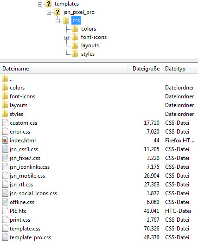Click jsn_pixel_pro question-mark folder icon
Screen dimensions: 198x243
pos(57,12)
